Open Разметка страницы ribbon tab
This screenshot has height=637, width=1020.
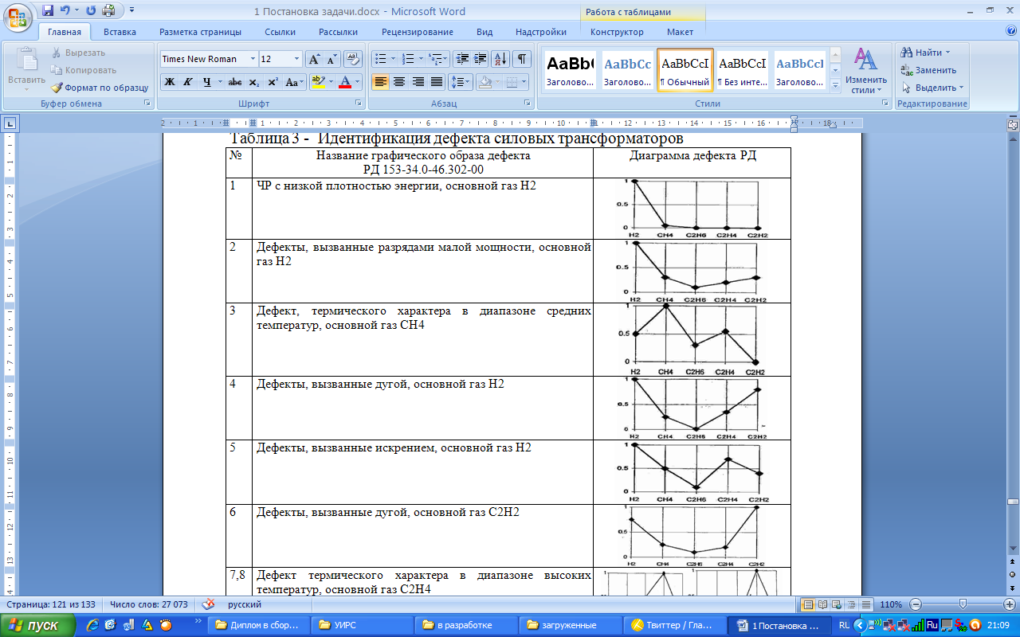point(200,32)
